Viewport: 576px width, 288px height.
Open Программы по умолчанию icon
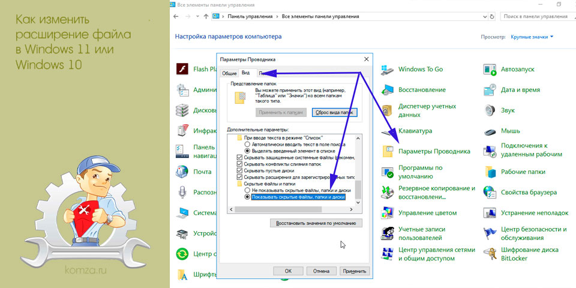tap(387, 172)
